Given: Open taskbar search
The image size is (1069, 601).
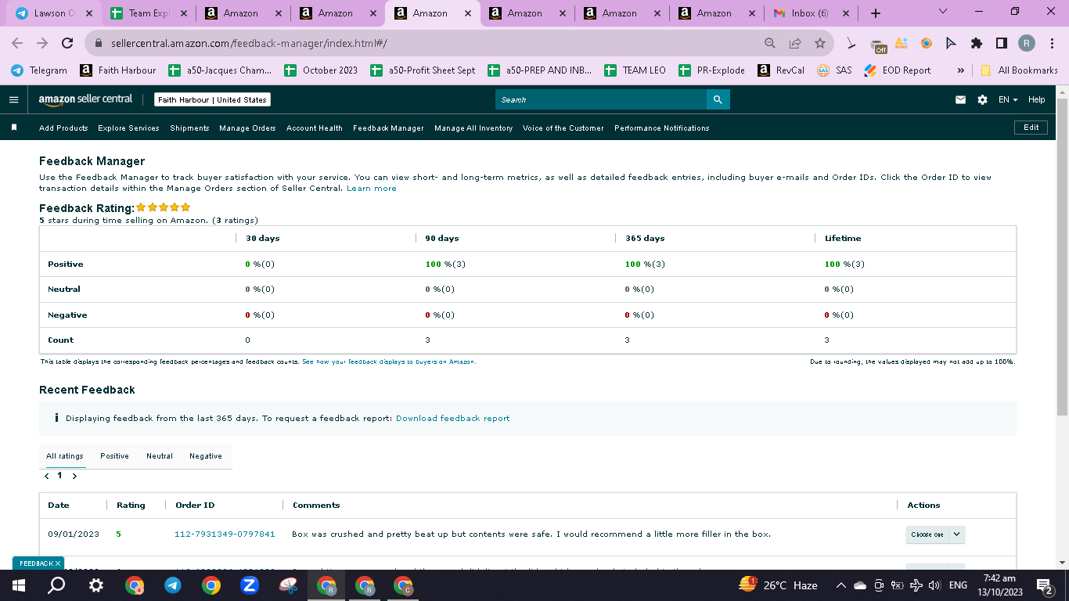Looking at the screenshot, I should [x=57, y=585].
